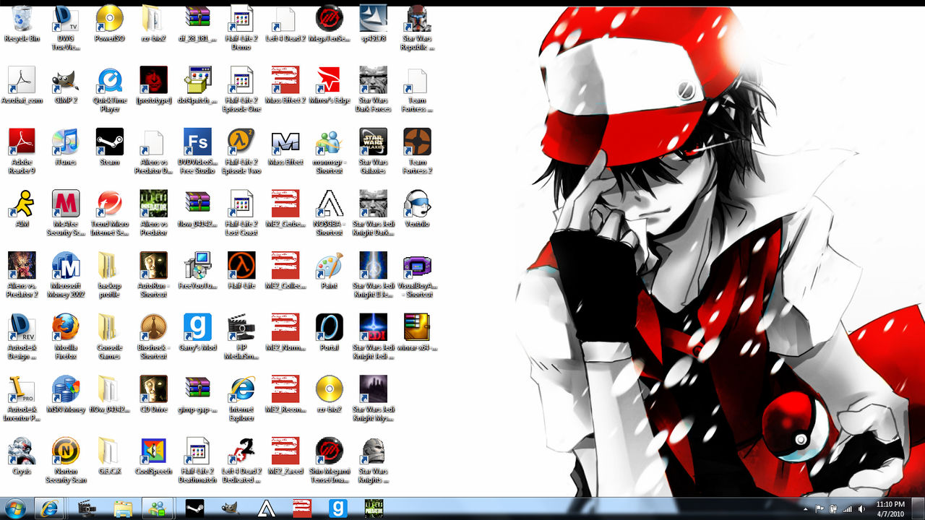Select the Autodesk Design Review shortcut
Screen dimensions: 925x520
(x=22, y=337)
